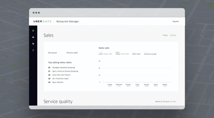Toggle the Lunch series in chart legend

point(105,53)
